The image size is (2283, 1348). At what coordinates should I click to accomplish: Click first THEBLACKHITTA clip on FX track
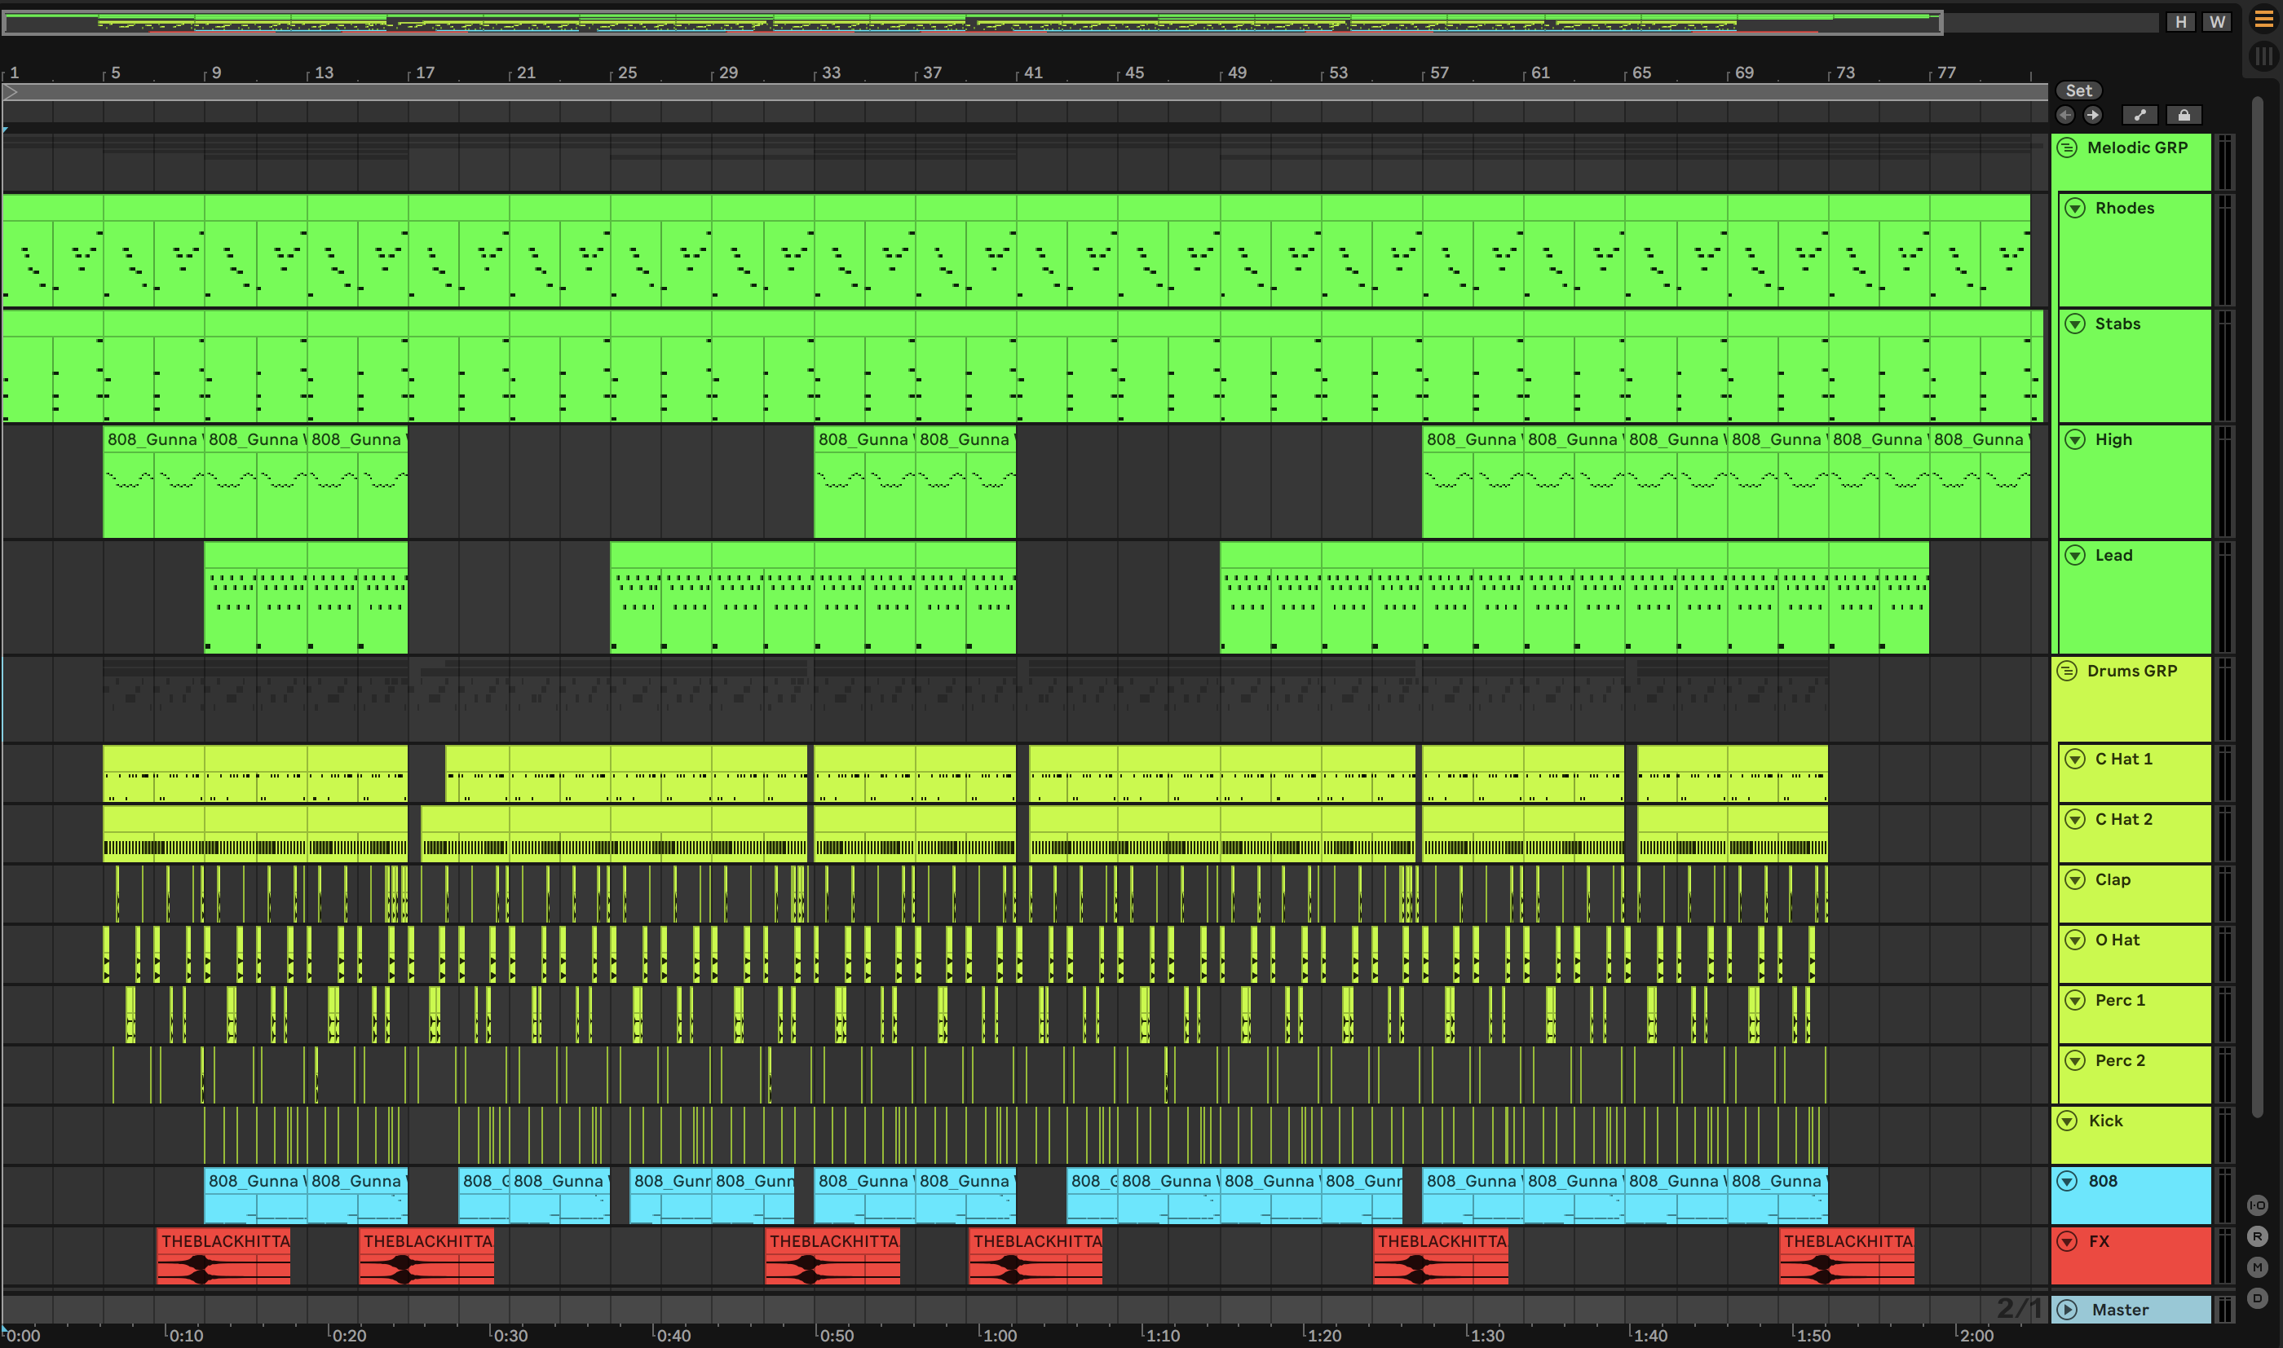tap(223, 1240)
